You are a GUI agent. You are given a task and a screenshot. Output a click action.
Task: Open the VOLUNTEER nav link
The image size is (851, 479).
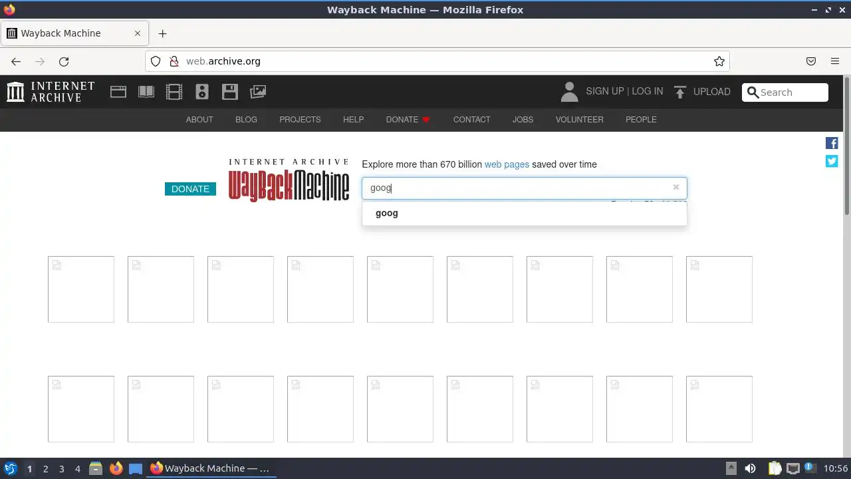[x=580, y=120]
